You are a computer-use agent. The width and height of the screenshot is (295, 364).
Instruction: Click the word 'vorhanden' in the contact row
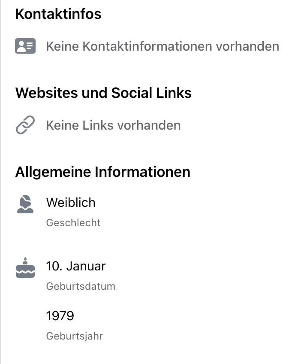click(248, 46)
